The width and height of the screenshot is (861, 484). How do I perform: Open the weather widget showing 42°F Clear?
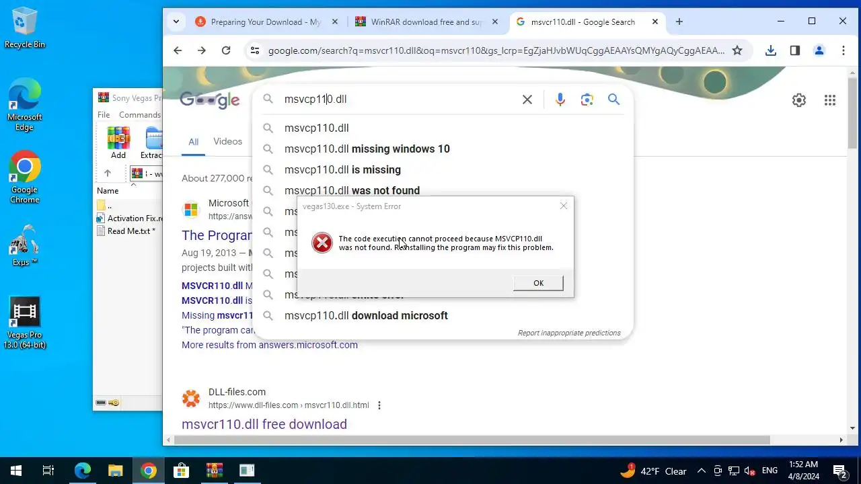point(654,471)
